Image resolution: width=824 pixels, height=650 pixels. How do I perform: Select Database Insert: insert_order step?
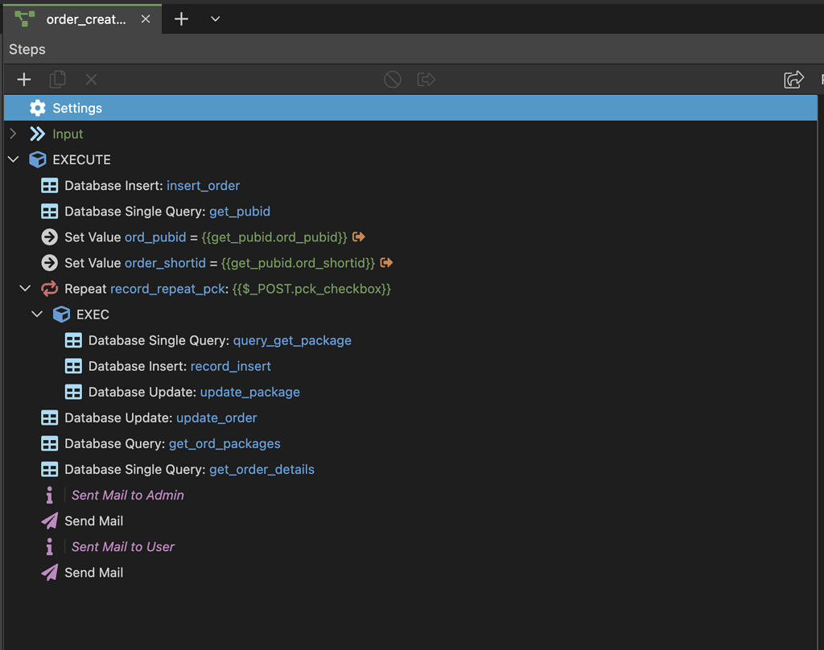(x=152, y=186)
